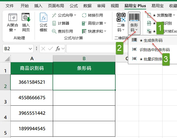
Task: Click the formula bar input area
Action: pos(97,49)
